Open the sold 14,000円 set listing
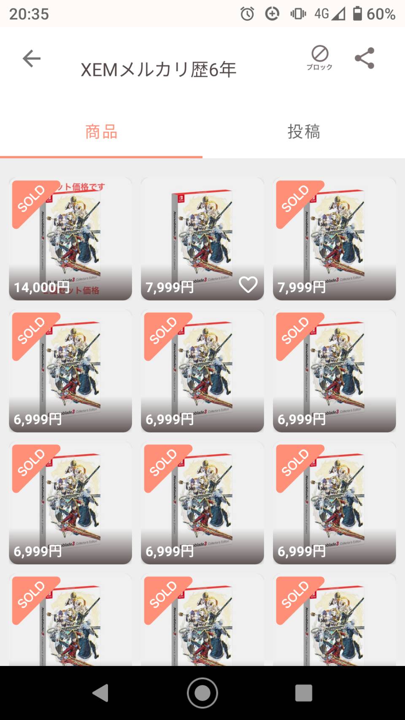This screenshot has width=405, height=720. (x=70, y=239)
